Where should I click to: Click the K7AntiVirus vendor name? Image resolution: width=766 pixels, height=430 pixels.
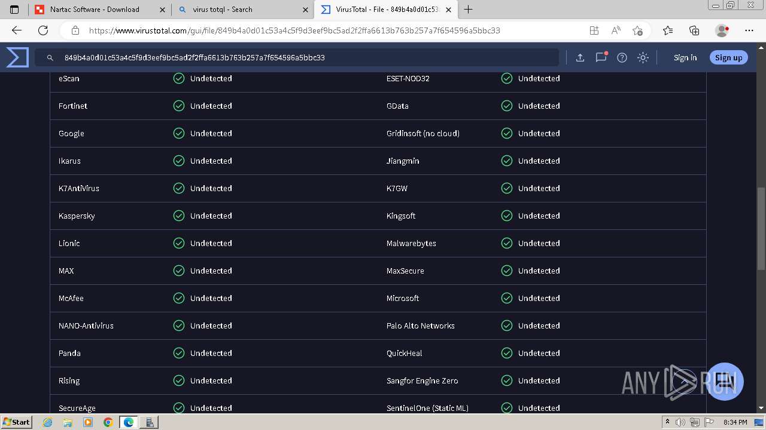coord(79,188)
